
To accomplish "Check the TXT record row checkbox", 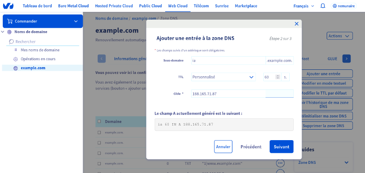I will (99, 164).
